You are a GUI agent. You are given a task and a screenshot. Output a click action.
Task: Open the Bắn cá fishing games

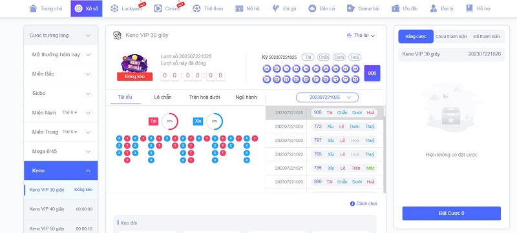tap(321, 8)
